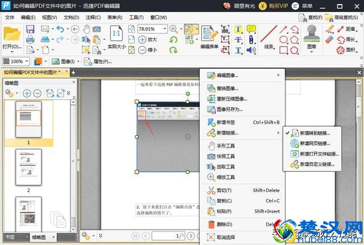
Task: Click the Save floppy disk icon
Action: click(x=30, y=29)
